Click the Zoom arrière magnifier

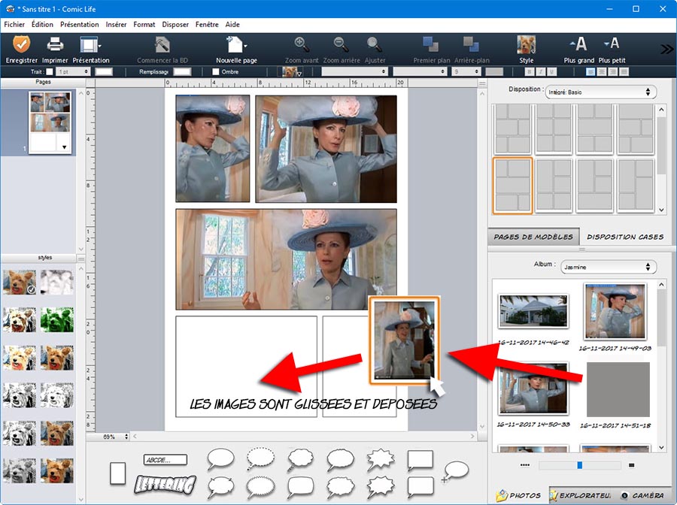click(x=341, y=44)
